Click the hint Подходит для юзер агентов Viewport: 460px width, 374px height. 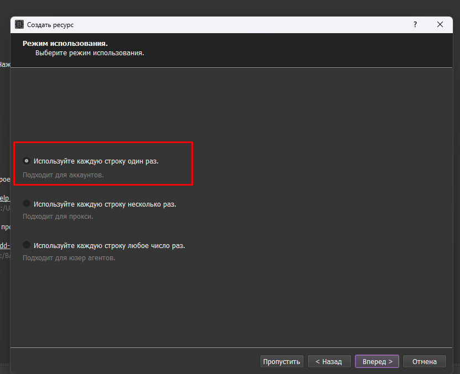69,257
